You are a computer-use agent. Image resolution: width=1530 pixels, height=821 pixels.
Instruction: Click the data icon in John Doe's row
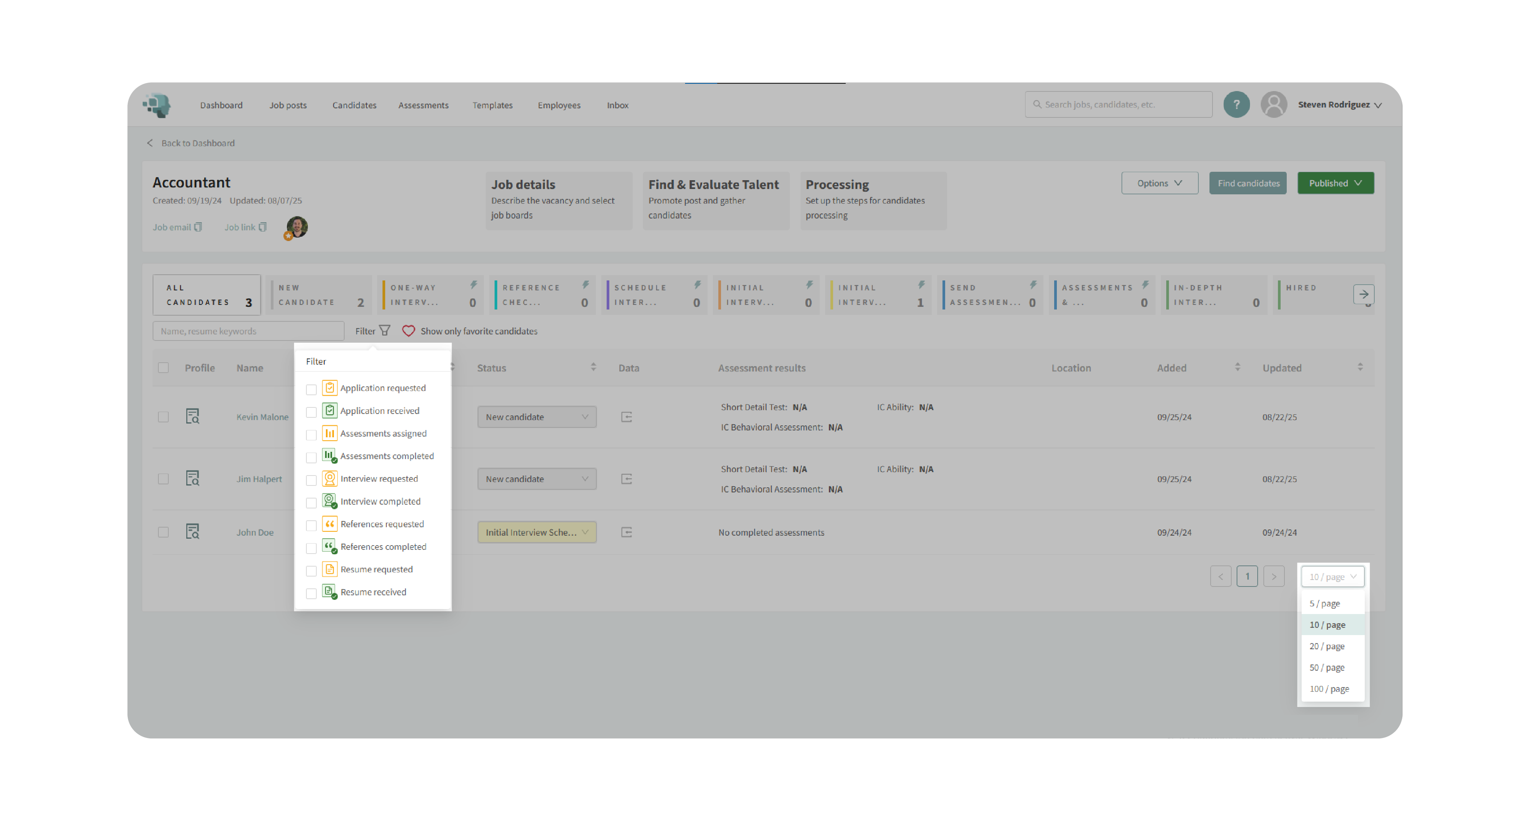[626, 532]
